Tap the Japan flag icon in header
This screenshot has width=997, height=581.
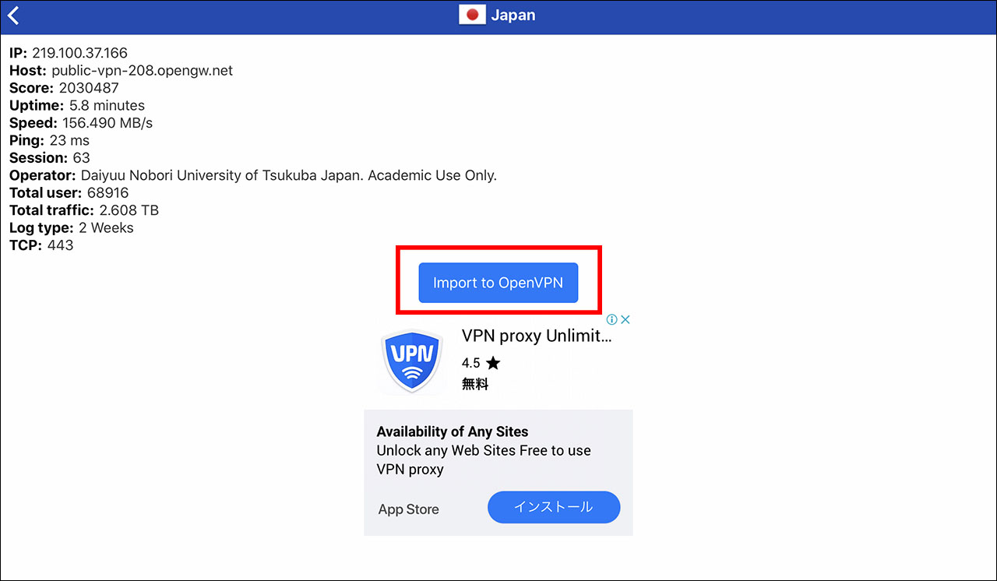pos(472,15)
